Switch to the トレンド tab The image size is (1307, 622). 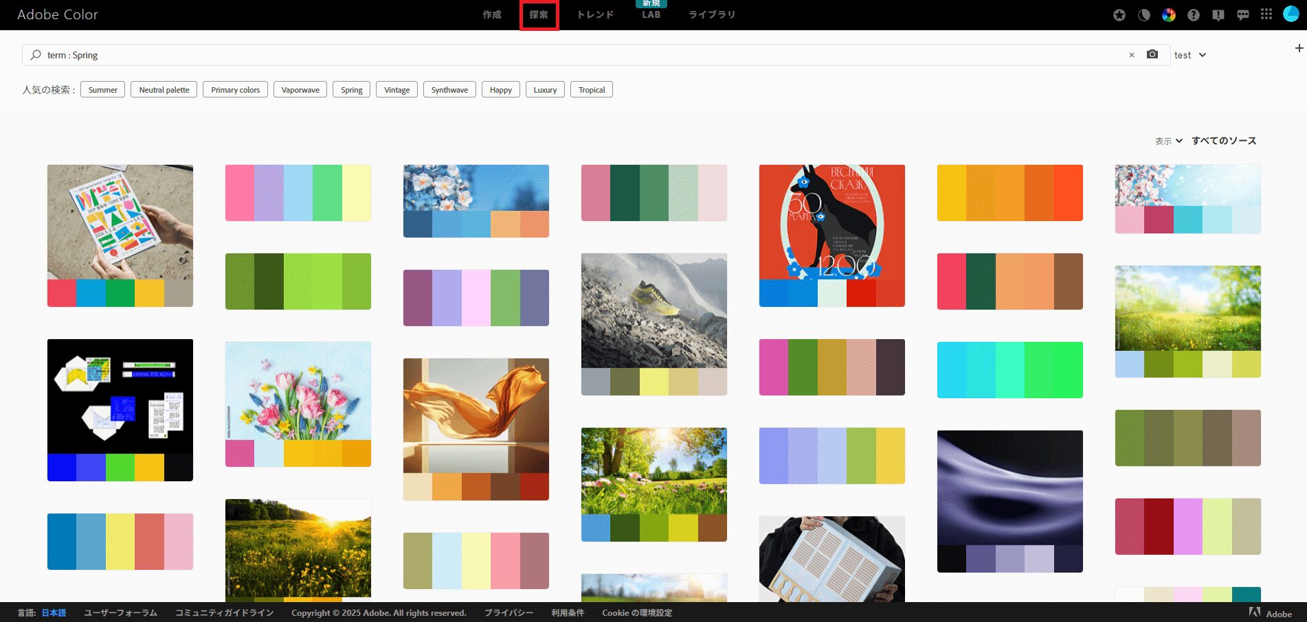(595, 15)
